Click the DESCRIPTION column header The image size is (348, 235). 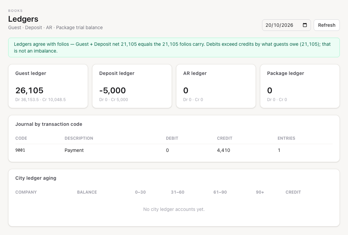79,138
